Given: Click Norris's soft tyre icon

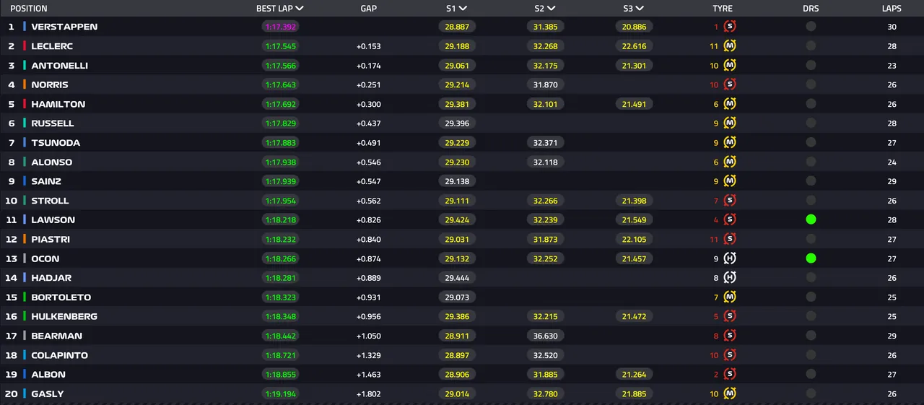Looking at the screenshot, I should 730,84.
